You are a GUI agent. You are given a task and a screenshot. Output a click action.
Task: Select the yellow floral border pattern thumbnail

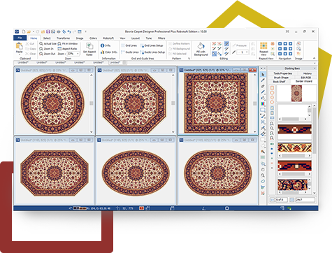(294, 148)
